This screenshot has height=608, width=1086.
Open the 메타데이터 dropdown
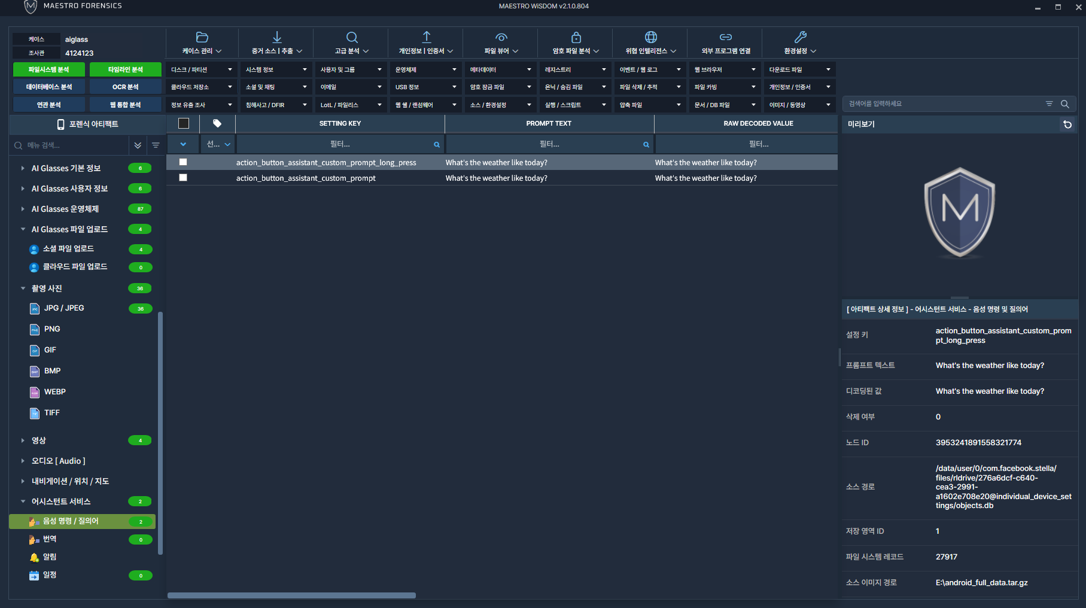pos(500,69)
